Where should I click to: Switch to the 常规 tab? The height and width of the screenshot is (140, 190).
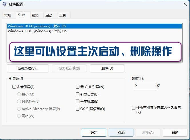coord(8,15)
